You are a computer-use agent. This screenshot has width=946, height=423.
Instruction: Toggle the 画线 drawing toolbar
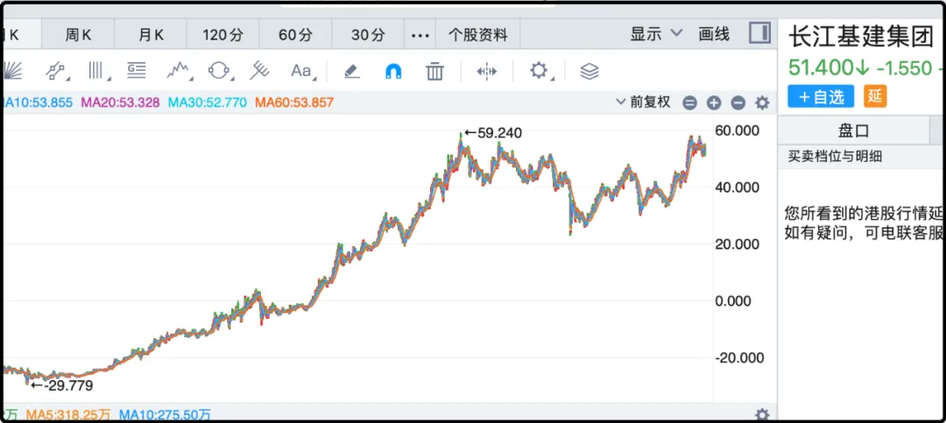click(x=714, y=35)
